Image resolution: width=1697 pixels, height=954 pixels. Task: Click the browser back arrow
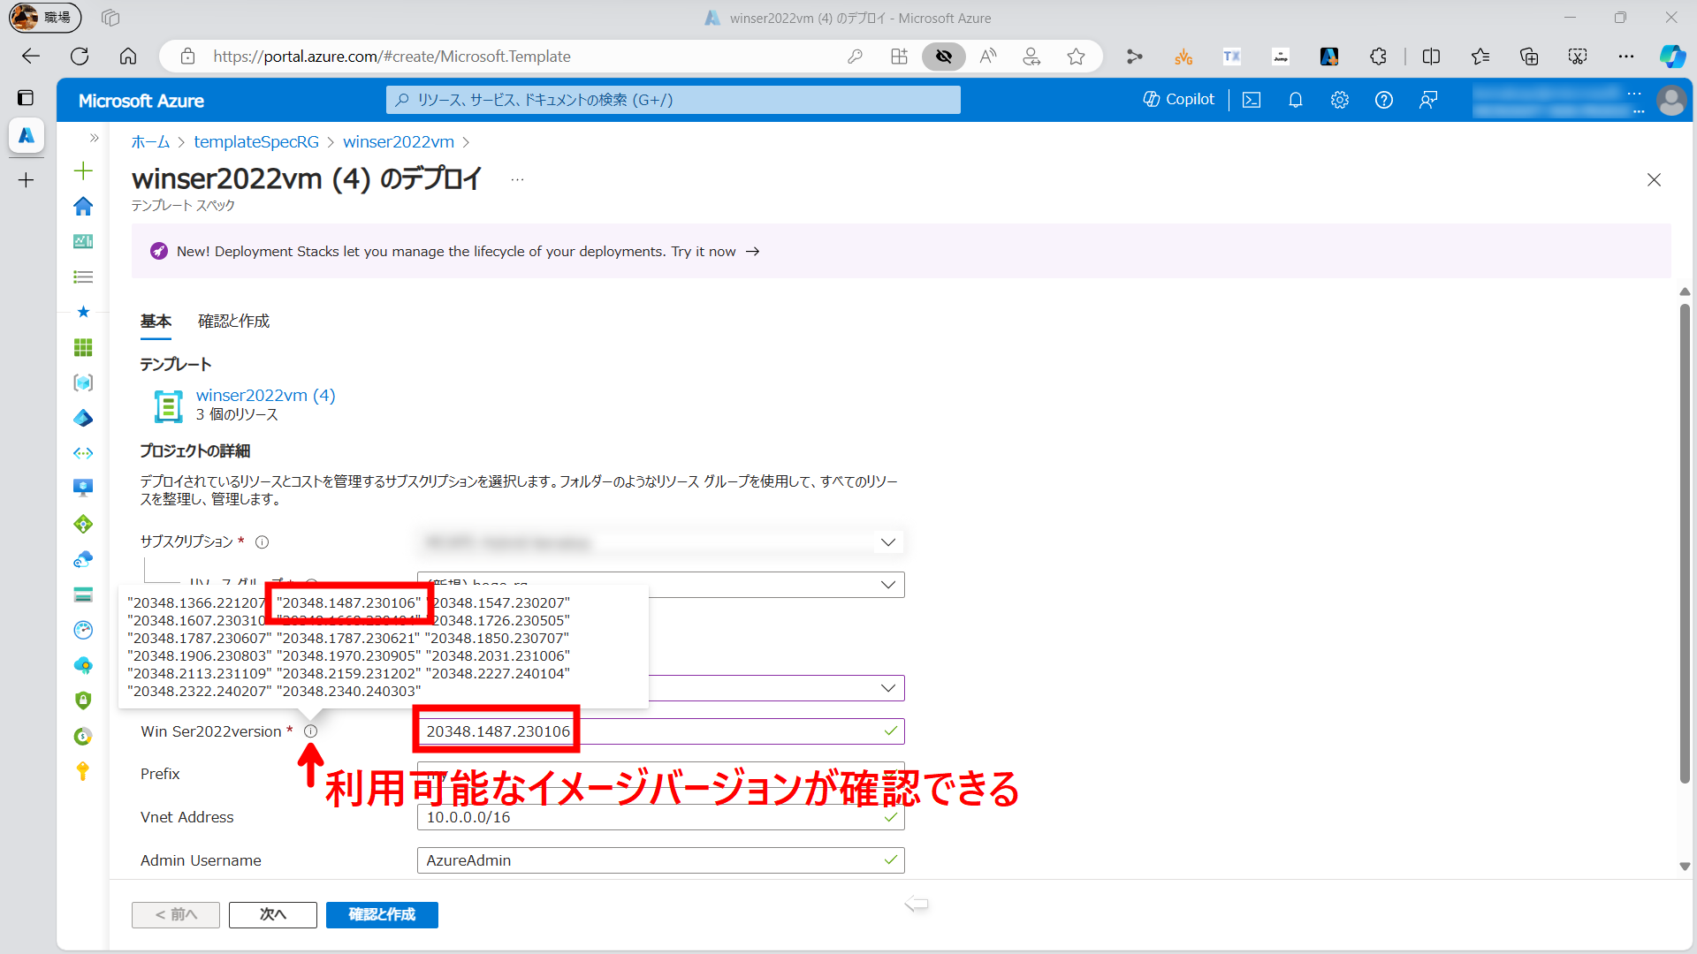coord(31,57)
